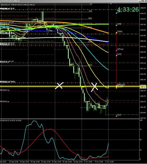Select the QMid level label

click(120, 31)
